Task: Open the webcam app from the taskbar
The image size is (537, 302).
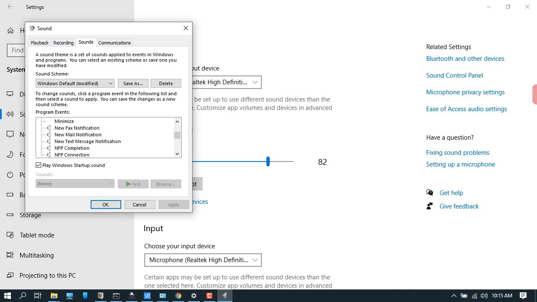Action: 132,296
